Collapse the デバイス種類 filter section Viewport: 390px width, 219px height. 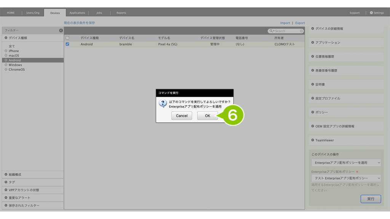click(33, 38)
